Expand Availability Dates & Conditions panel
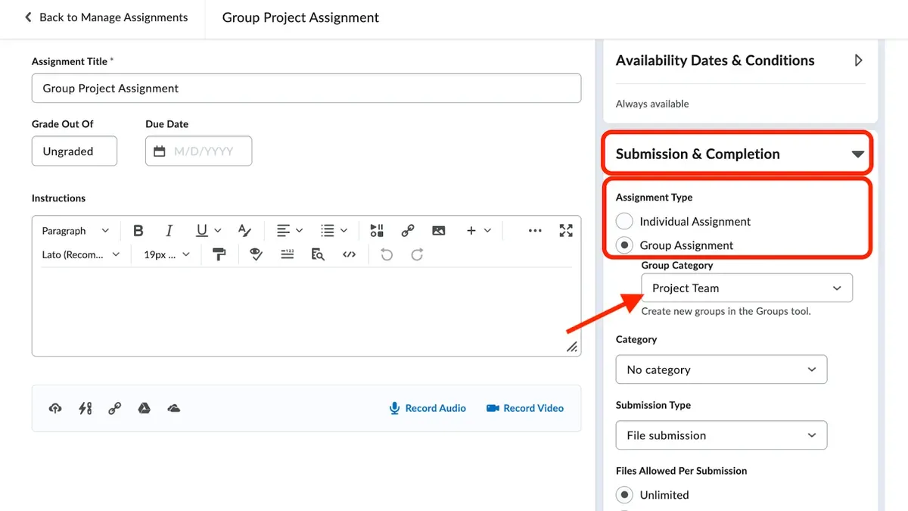This screenshot has height=511, width=908. (x=858, y=61)
